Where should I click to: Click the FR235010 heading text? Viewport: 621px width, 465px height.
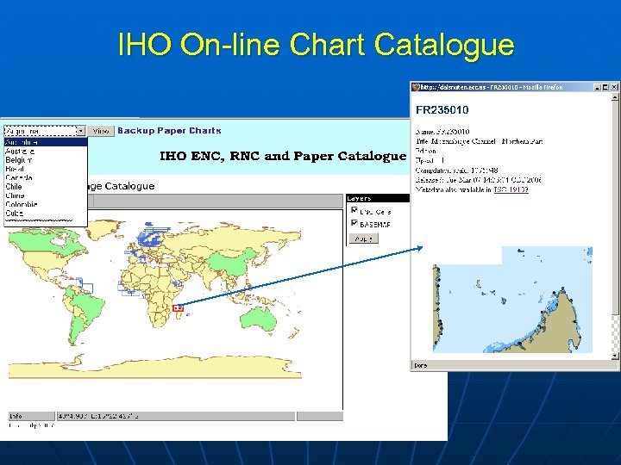pos(442,110)
